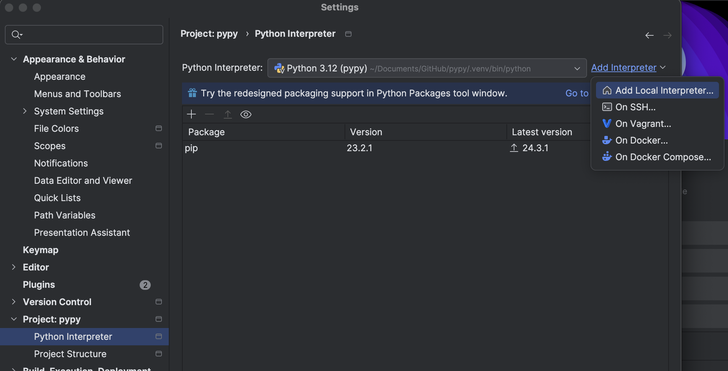Click the settings search field

pyautogui.click(x=90, y=35)
